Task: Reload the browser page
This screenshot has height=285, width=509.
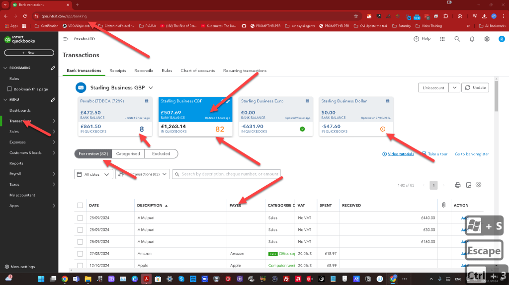Action: point(25,16)
